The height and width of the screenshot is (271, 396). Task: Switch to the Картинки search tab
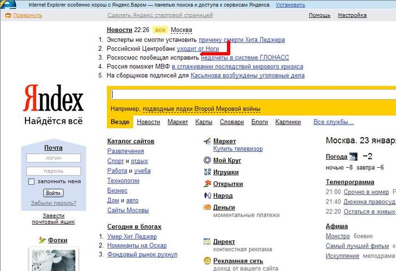click(288, 122)
